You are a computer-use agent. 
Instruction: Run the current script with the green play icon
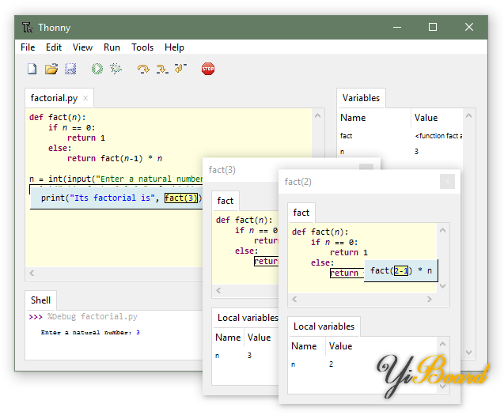[97, 70]
